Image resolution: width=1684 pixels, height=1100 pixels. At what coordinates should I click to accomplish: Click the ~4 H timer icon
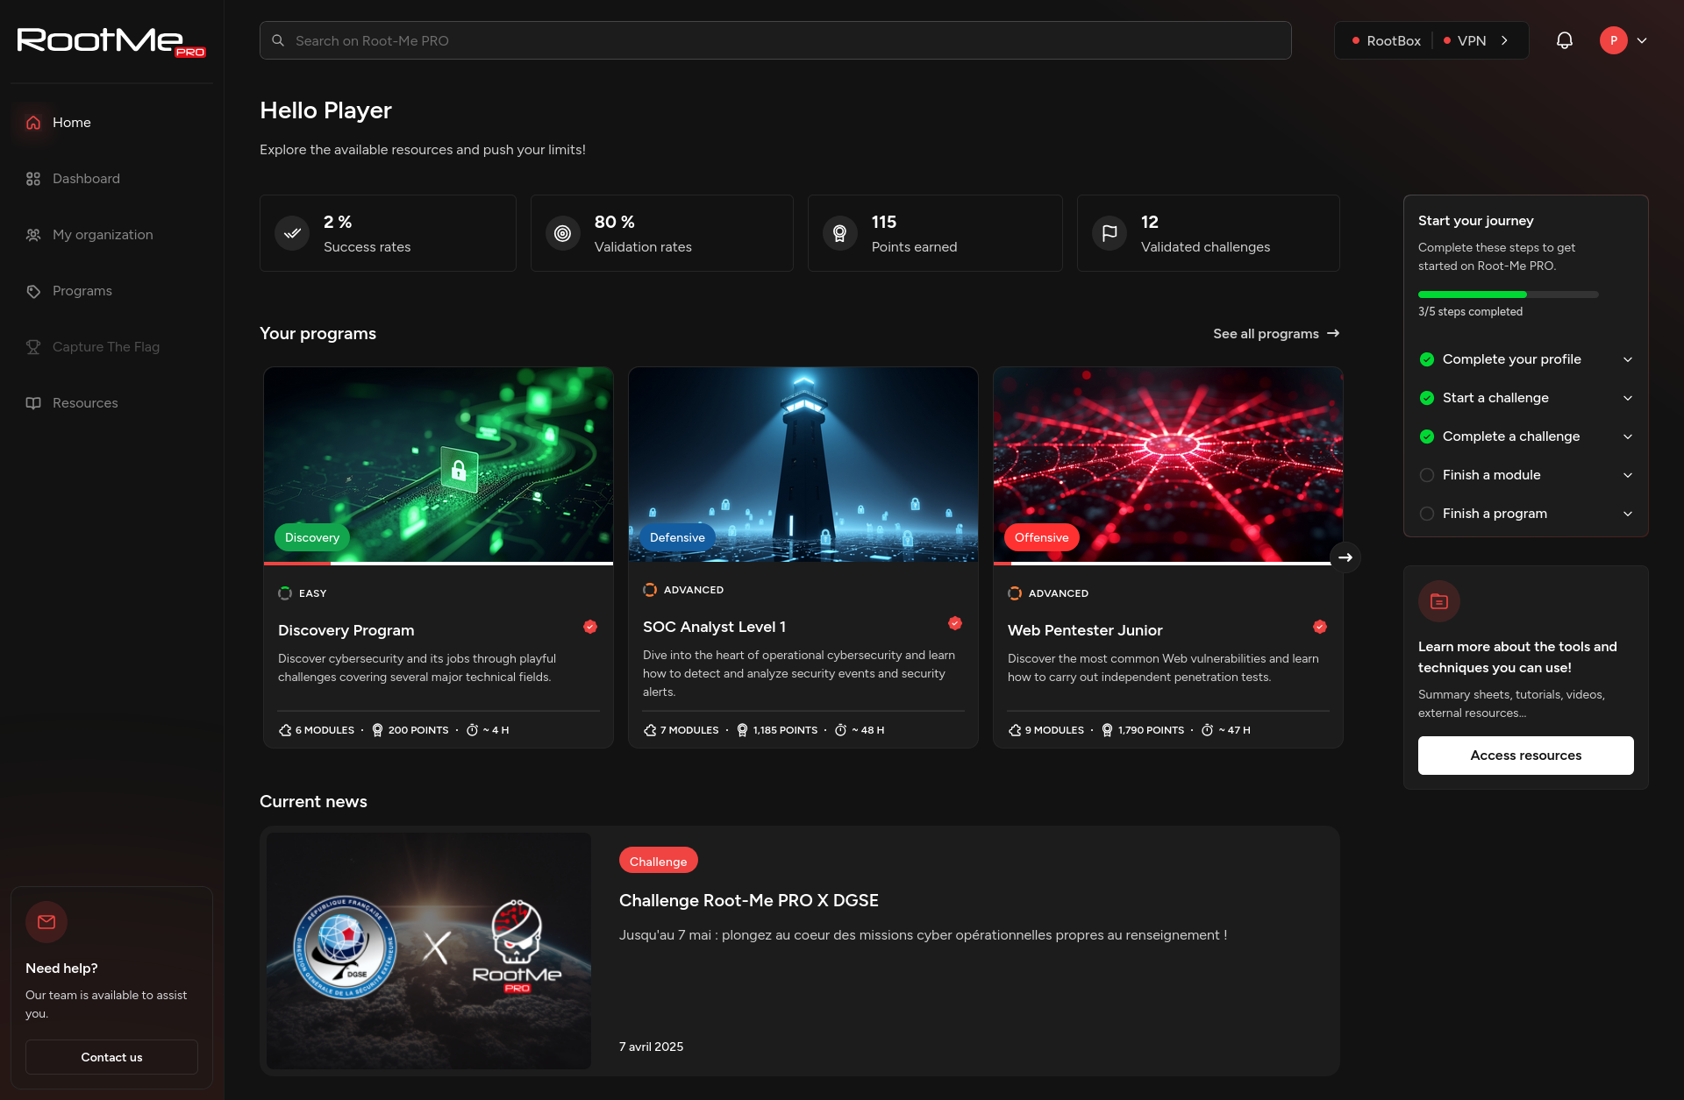[x=473, y=730]
